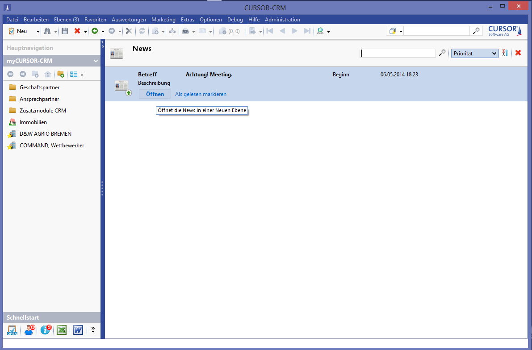Open the Priorität sort dropdown

[x=474, y=53]
